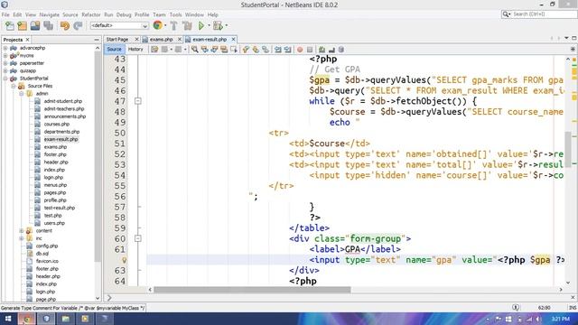Collapse code fold at line 47

point(138,100)
